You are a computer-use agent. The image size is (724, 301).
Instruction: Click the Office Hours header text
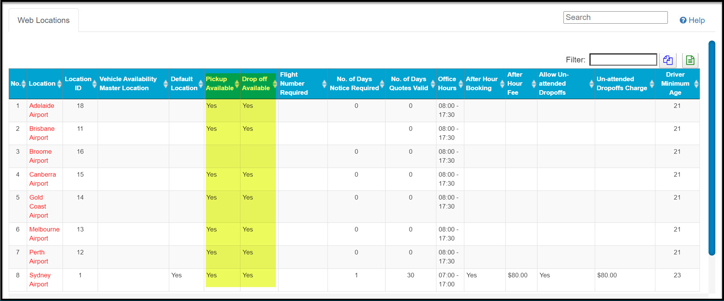[447, 84]
